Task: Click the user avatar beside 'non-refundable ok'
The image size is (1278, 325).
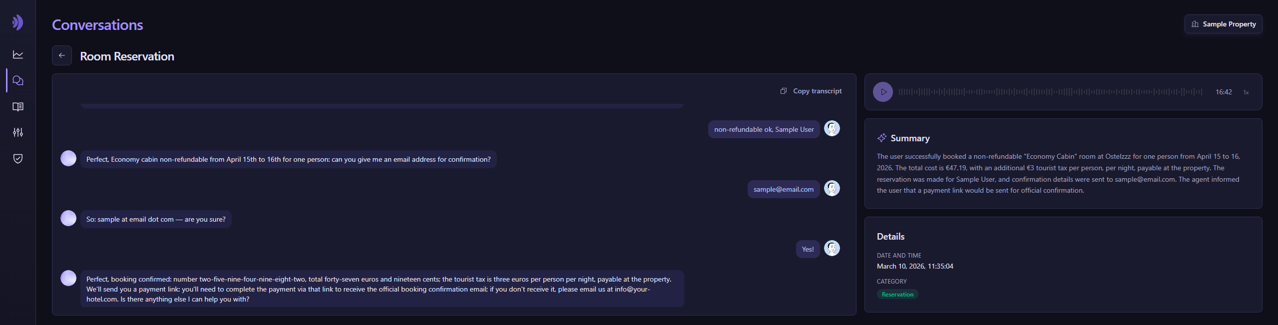Action: (832, 128)
